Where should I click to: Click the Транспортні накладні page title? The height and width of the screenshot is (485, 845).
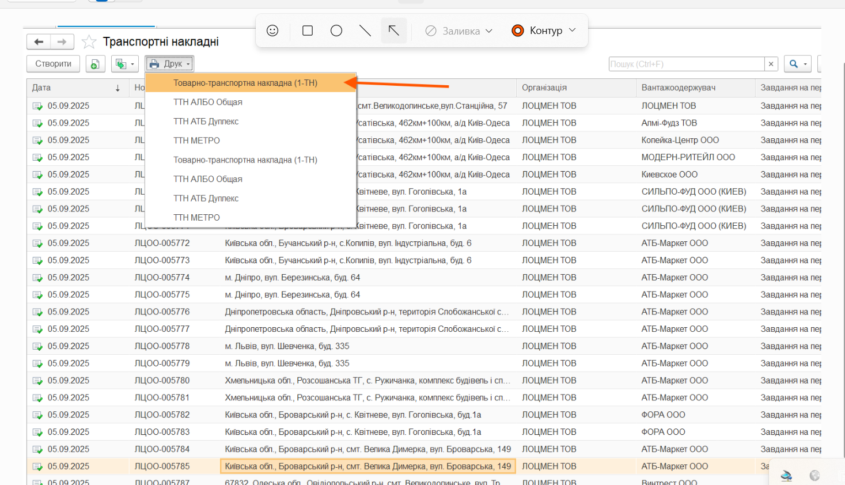click(x=161, y=42)
